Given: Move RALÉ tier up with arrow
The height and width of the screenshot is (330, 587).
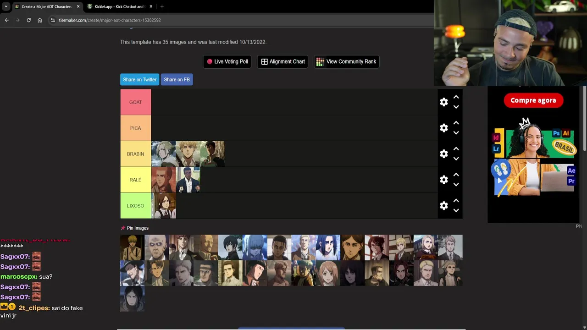Looking at the screenshot, I should [x=456, y=175].
